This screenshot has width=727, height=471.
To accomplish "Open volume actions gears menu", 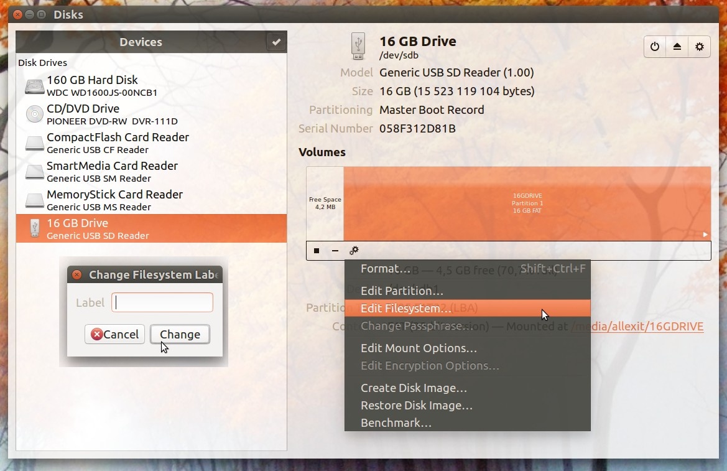I will coord(354,251).
